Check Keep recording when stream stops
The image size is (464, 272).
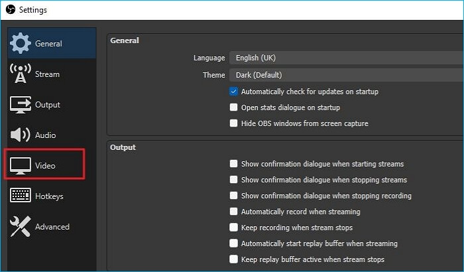point(233,228)
